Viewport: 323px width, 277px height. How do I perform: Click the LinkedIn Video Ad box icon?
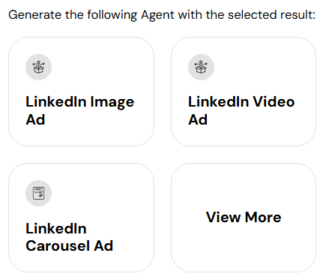tap(201, 67)
